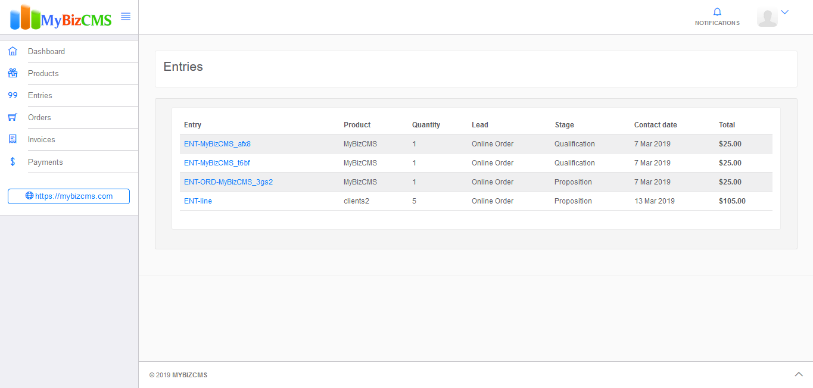
Task: Open the Notifications bell
Action: pyautogui.click(x=717, y=12)
